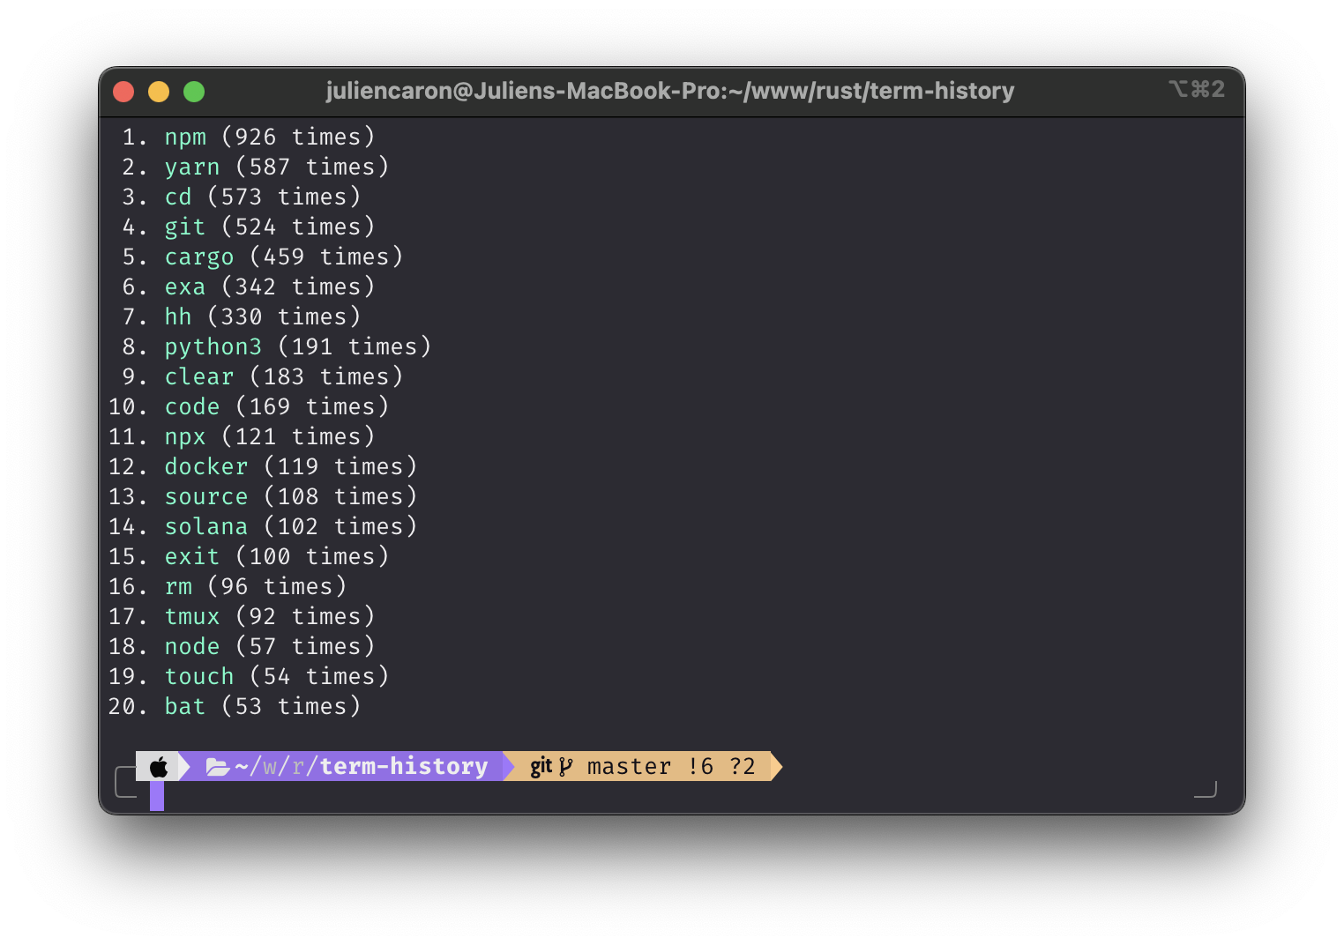The width and height of the screenshot is (1344, 945).
Task: Click the 'python3' command in line 8
Action: pos(213,347)
